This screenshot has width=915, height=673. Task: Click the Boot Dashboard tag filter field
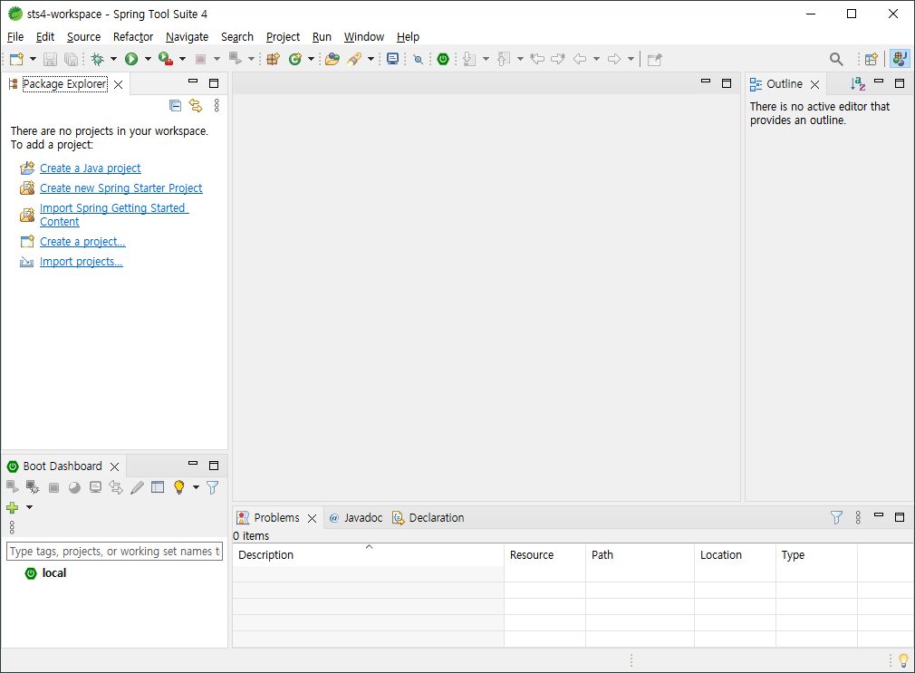point(114,551)
